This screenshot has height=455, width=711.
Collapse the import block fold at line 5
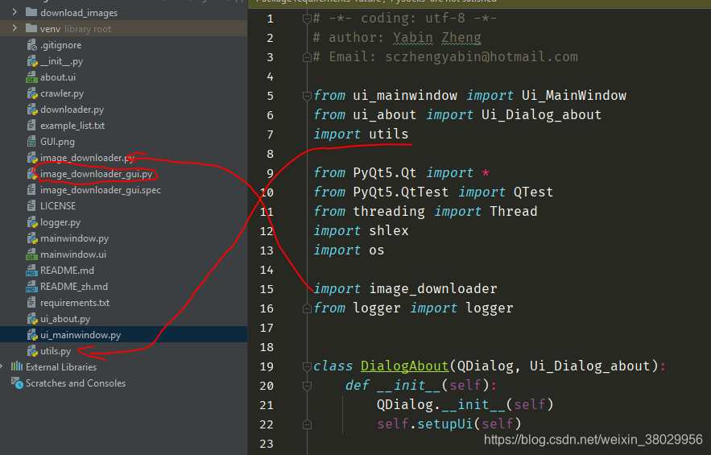coord(307,96)
